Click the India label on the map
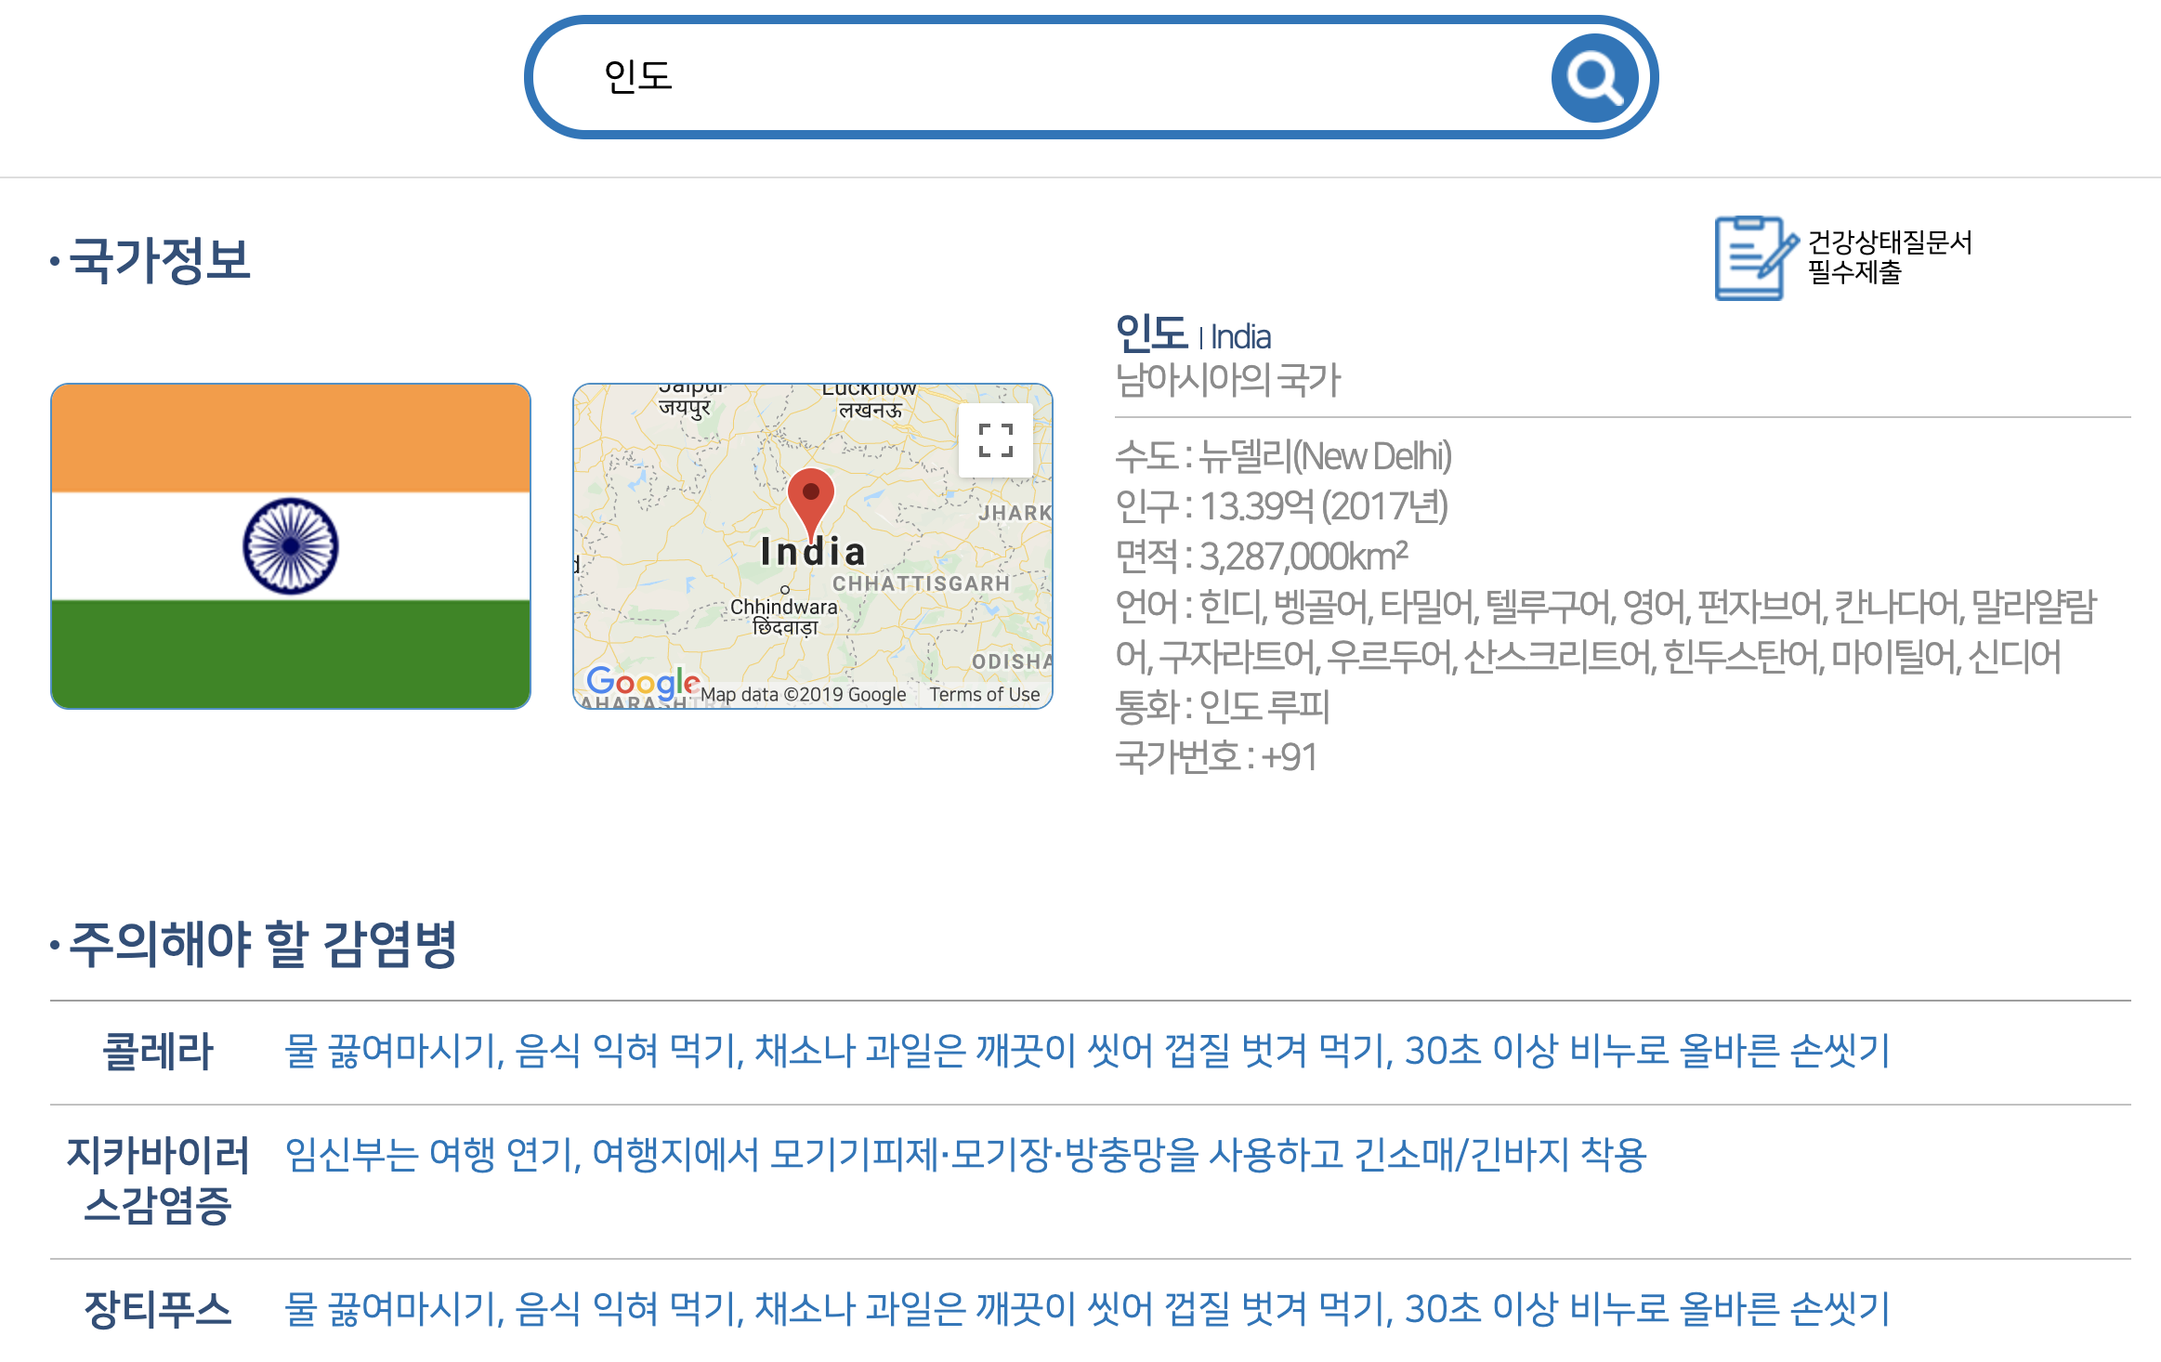The height and width of the screenshot is (1362, 2161). click(x=813, y=552)
